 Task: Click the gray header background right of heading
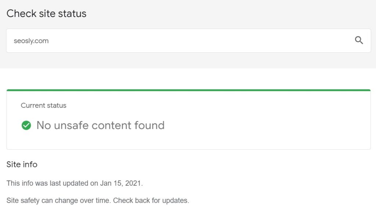point(228,14)
